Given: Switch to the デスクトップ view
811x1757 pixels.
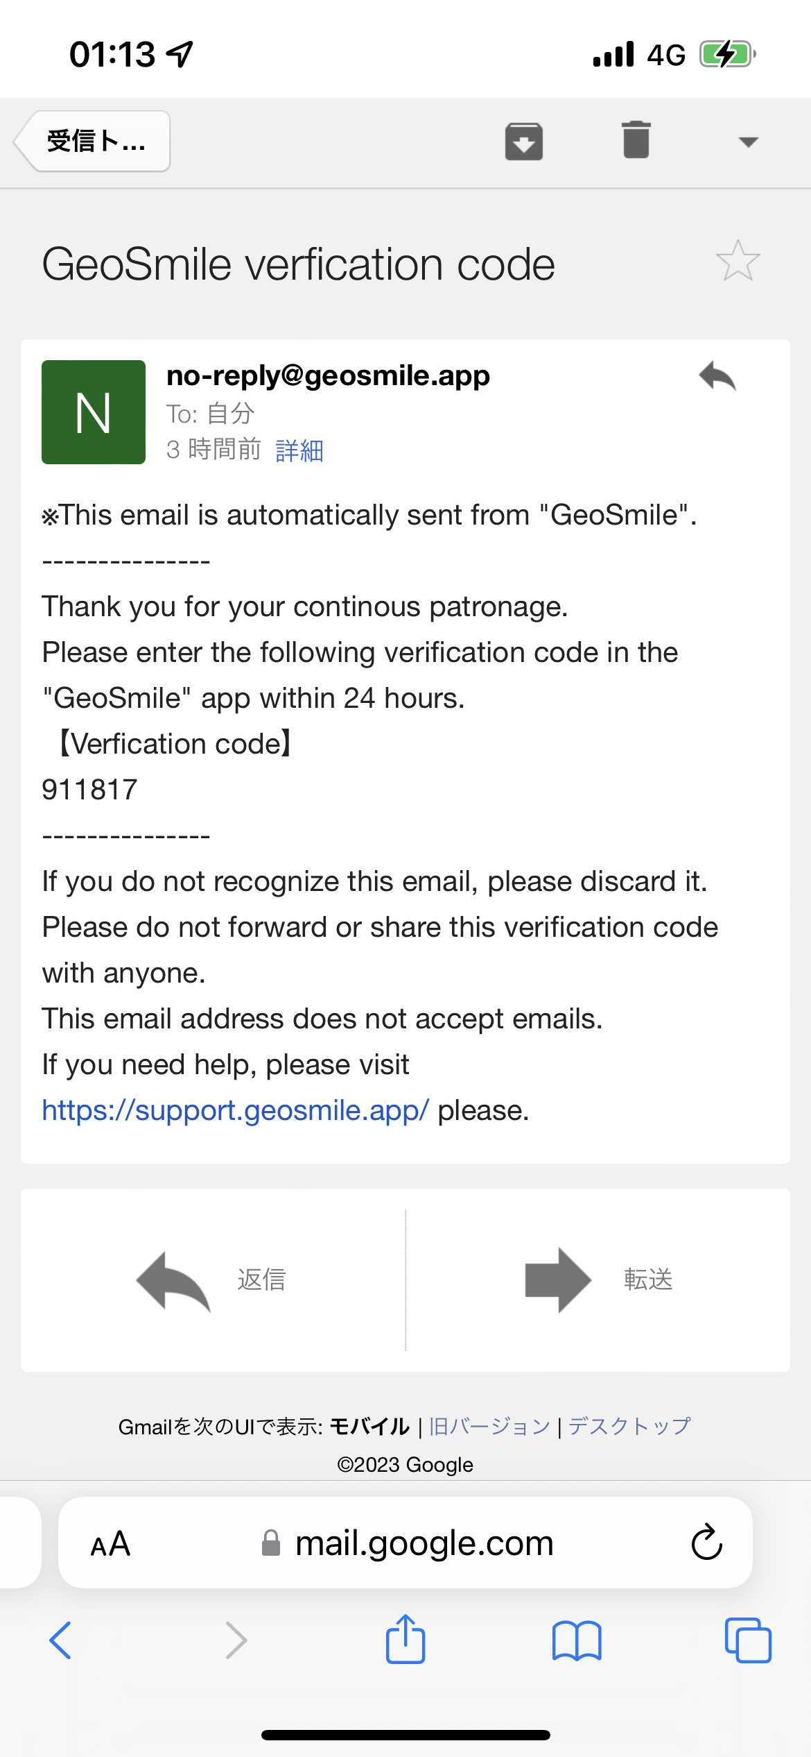Looking at the screenshot, I should tap(629, 1427).
